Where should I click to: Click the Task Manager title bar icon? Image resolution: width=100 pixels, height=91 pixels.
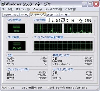3,4
